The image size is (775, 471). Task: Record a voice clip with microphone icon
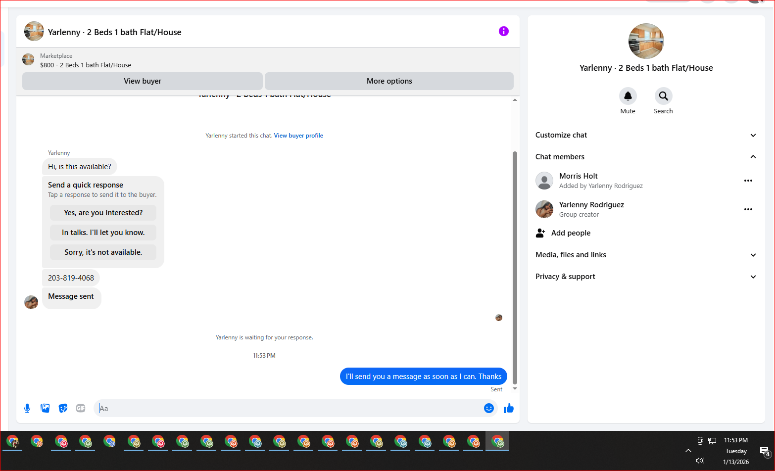(x=27, y=408)
